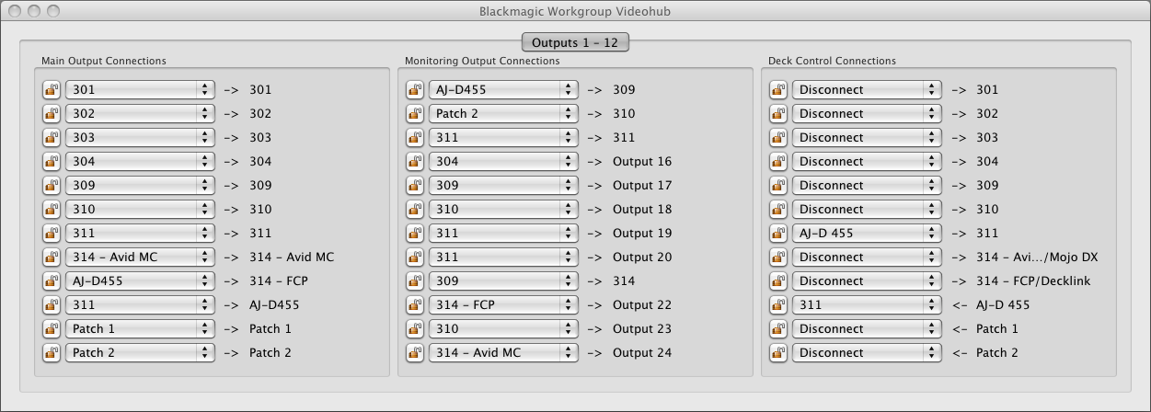The image size is (1151, 412).
Task: Toggle lock for Deck Control Patch 2 row
Action: coord(778,353)
